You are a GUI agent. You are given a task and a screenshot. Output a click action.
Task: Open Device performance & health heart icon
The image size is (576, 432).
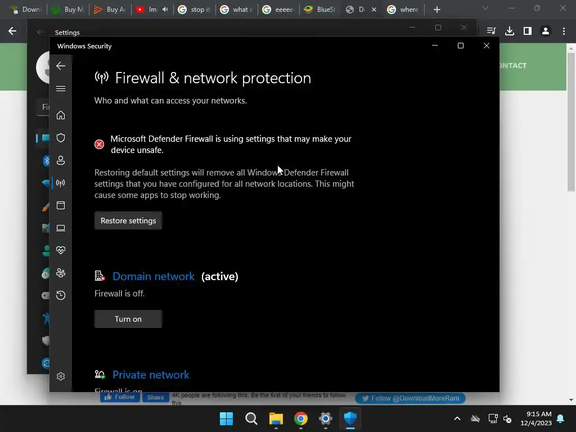[61, 250]
